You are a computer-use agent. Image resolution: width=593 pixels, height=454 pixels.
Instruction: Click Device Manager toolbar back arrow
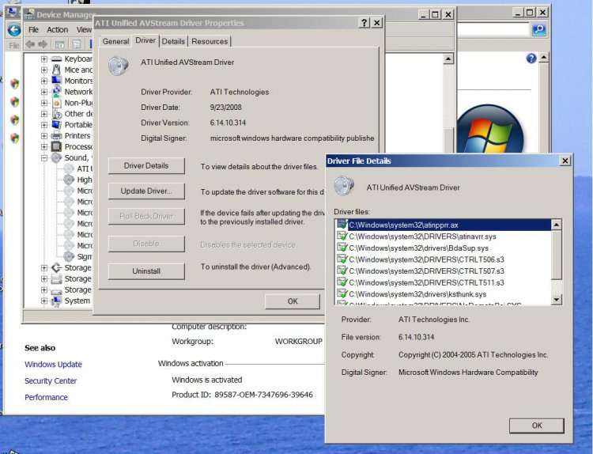pos(30,44)
